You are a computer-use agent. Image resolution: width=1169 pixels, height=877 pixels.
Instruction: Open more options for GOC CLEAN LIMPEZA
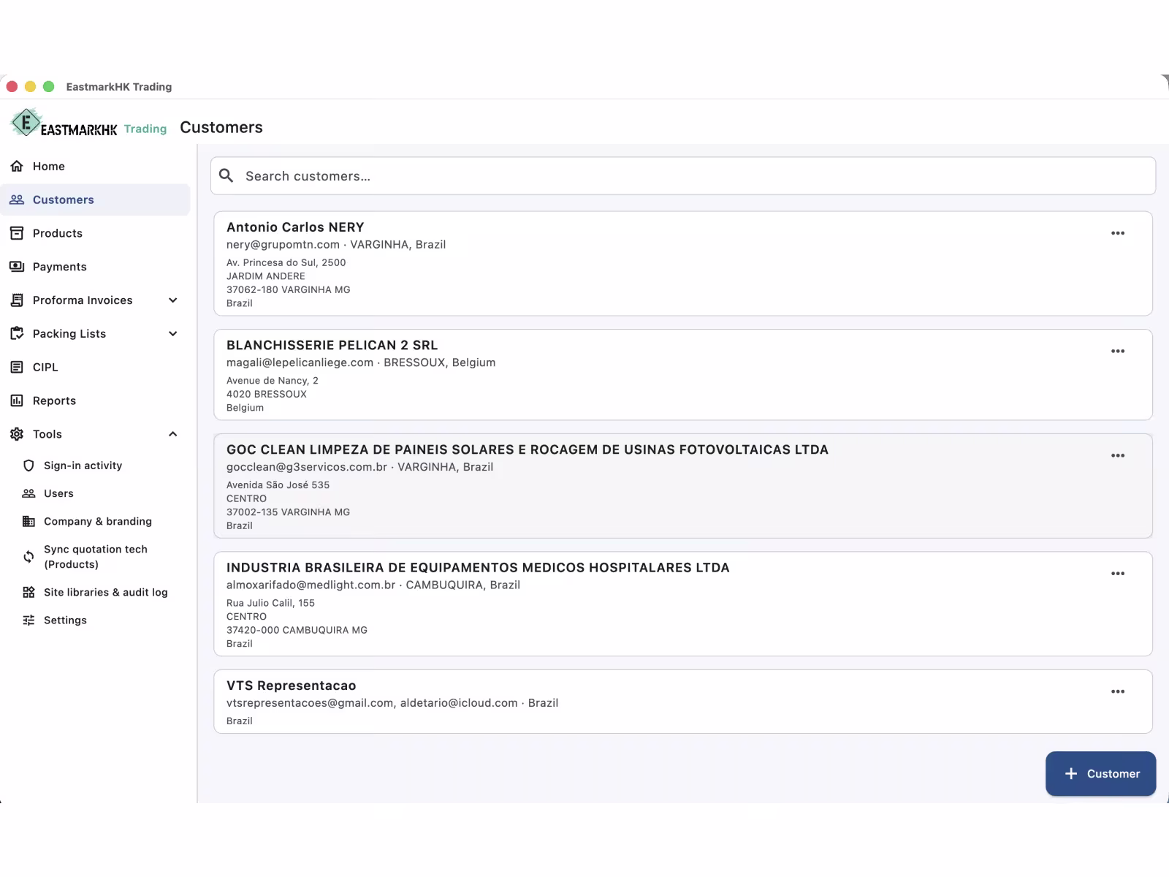click(1118, 455)
